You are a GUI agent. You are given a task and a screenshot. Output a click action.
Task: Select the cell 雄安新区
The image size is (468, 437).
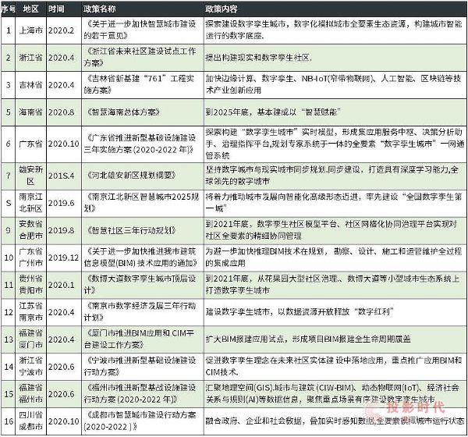pyautogui.click(x=30, y=176)
